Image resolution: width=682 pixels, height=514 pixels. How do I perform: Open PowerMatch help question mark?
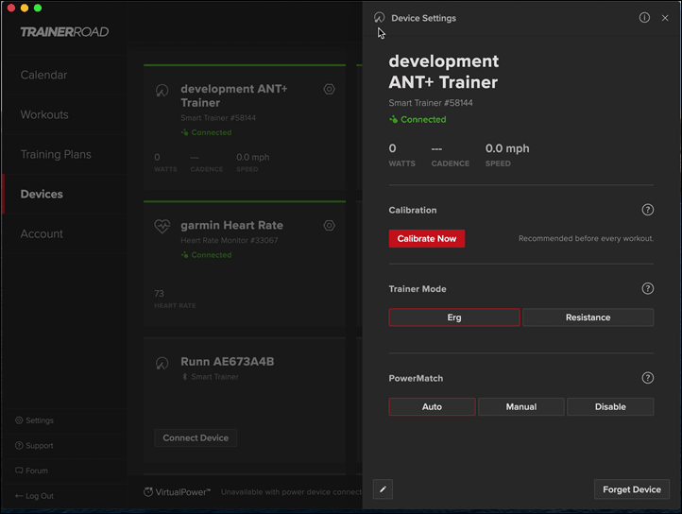[647, 378]
